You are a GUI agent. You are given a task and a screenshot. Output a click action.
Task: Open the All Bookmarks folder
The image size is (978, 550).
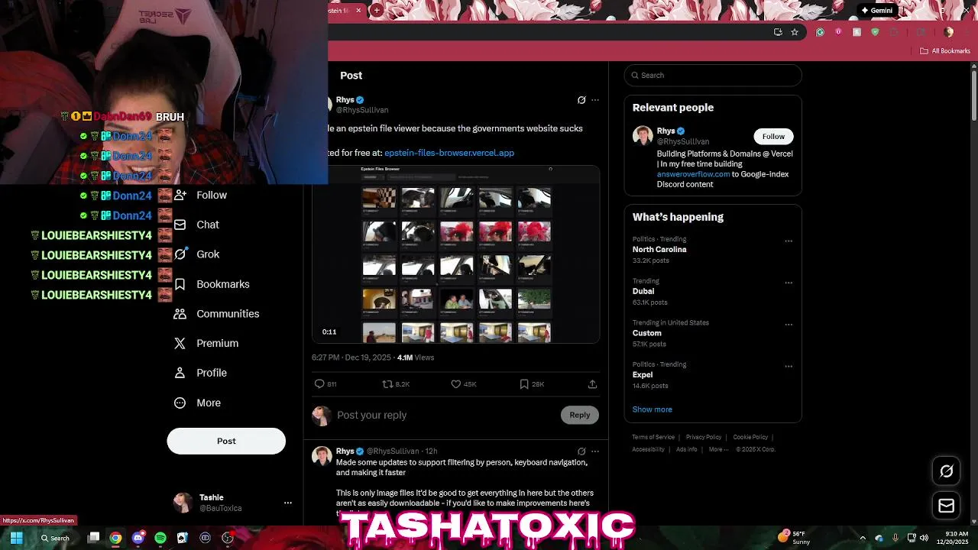945,51
